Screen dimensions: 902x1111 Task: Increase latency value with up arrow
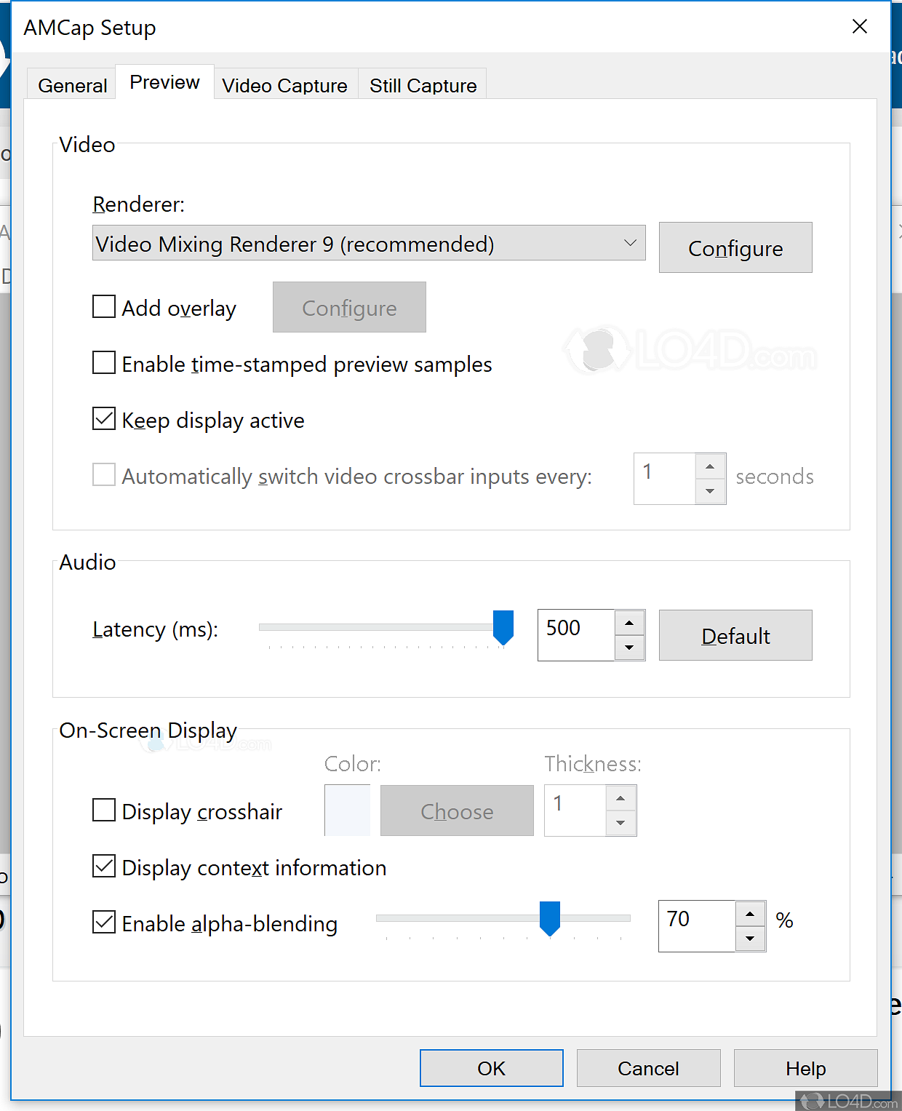coord(629,623)
